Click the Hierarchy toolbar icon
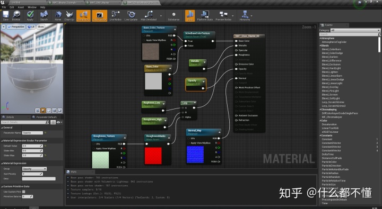 click(245, 15)
